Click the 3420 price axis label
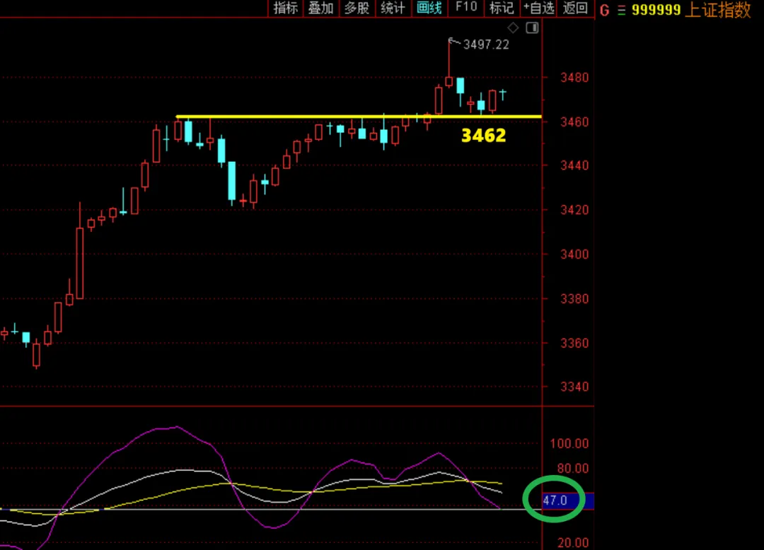The height and width of the screenshot is (550, 764). [x=574, y=210]
